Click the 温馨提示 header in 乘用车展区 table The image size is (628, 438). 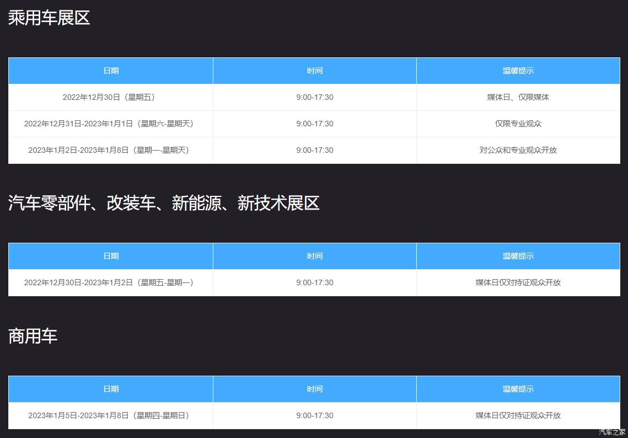[x=518, y=71]
